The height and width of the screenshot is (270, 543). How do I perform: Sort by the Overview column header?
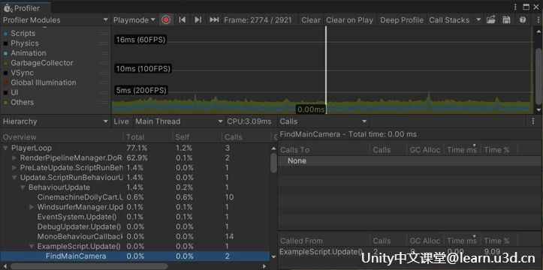point(62,137)
